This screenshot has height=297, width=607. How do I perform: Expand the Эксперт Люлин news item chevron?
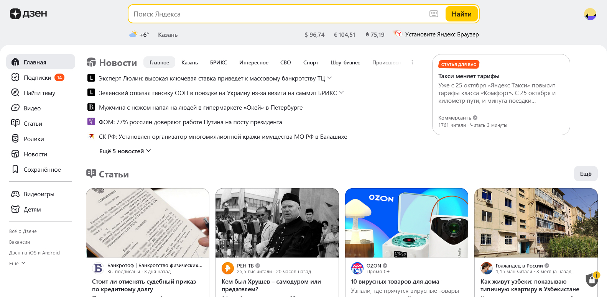pyautogui.click(x=329, y=78)
